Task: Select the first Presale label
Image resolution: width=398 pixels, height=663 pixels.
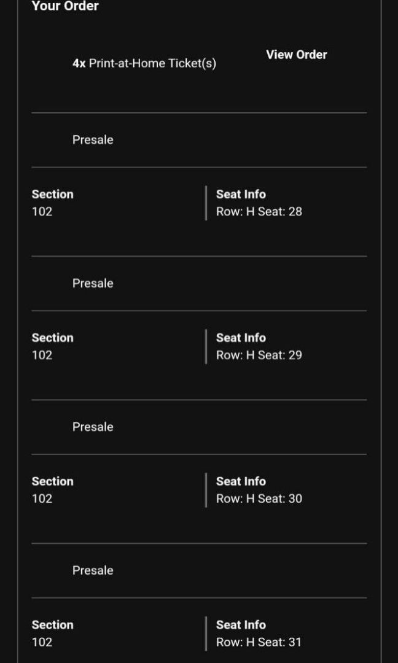Action: click(93, 139)
